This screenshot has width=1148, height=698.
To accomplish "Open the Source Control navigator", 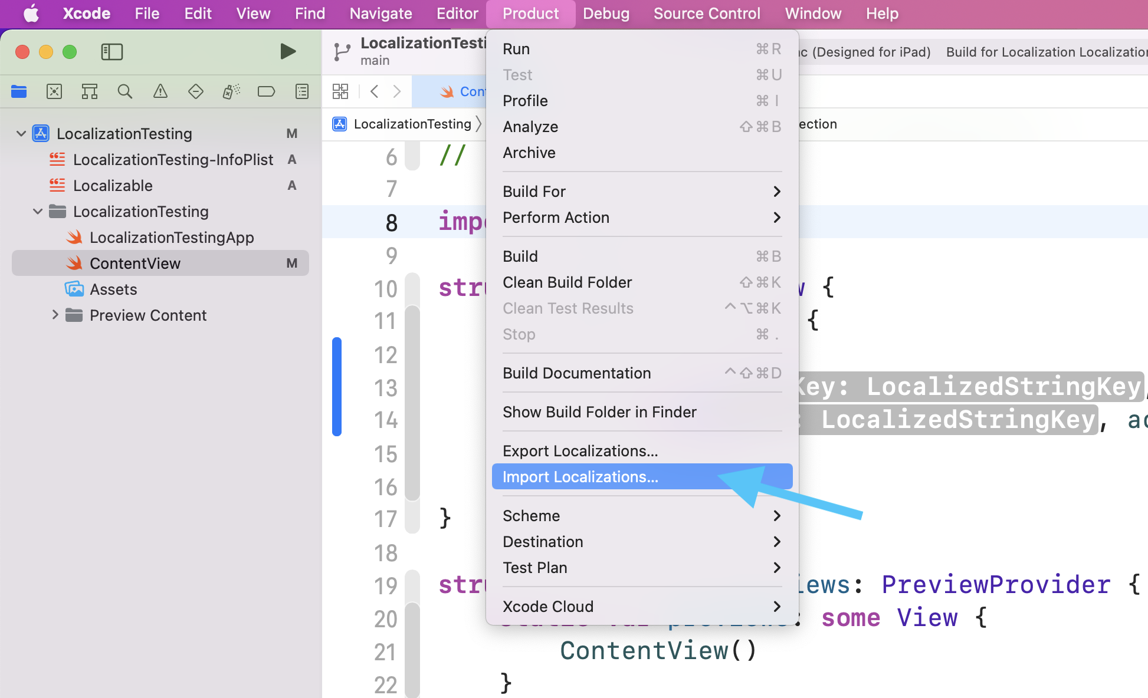I will pos(54,91).
